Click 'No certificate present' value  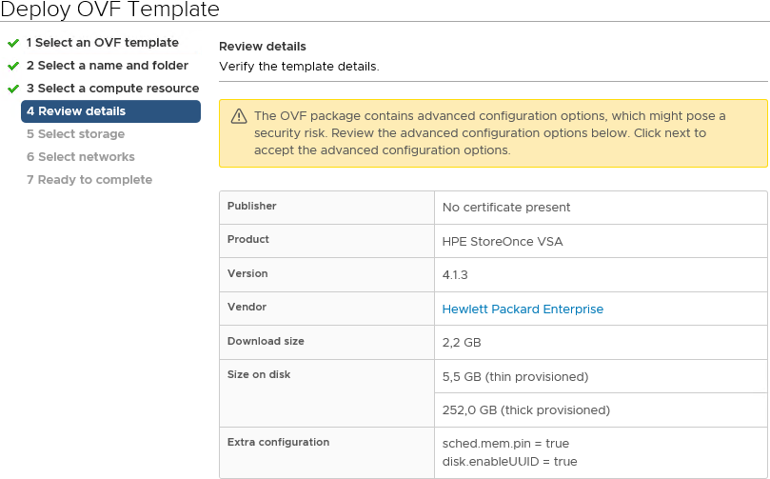pos(506,208)
